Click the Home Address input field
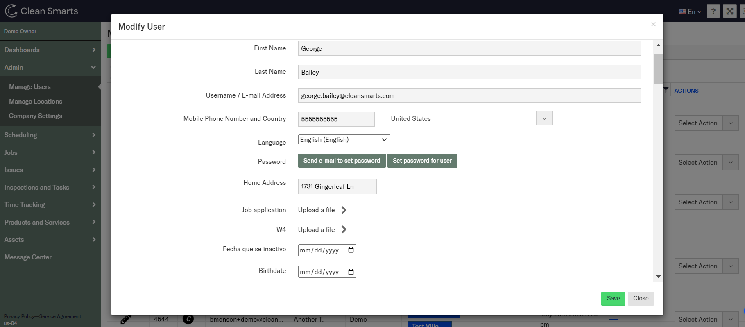The width and height of the screenshot is (745, 327). pyautogui.click(x=337, y=186)
